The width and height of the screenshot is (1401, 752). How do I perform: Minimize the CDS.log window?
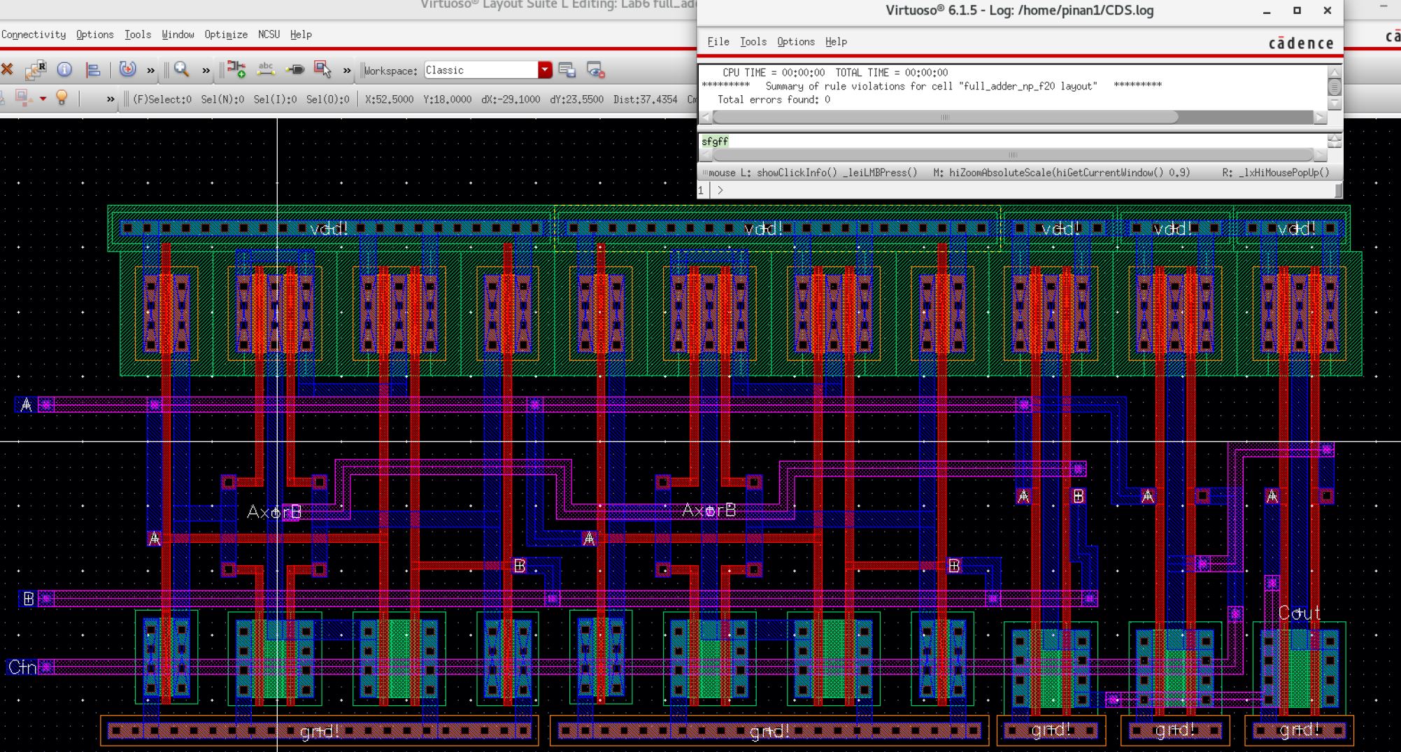[x=1267, y=11]
